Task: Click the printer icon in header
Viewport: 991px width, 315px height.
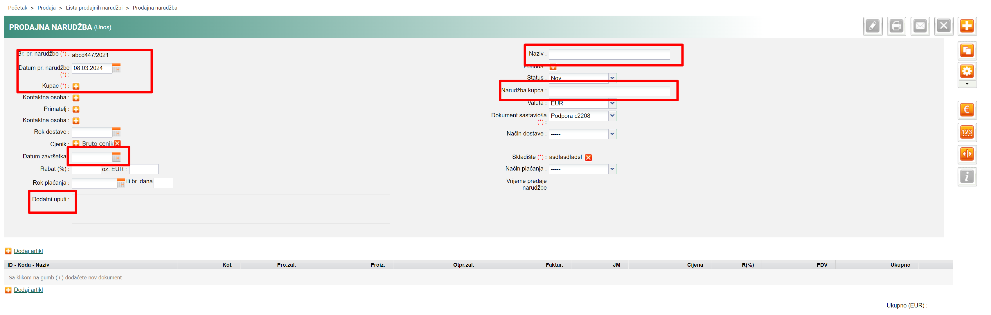Action: (x=896, y=26)
